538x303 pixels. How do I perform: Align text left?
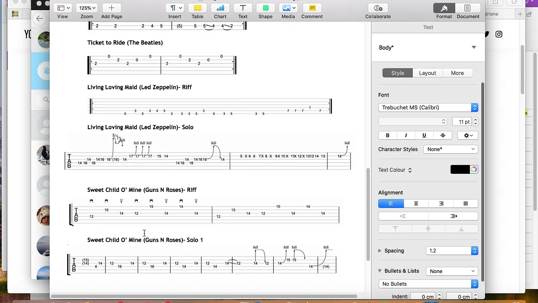point(391,204)
